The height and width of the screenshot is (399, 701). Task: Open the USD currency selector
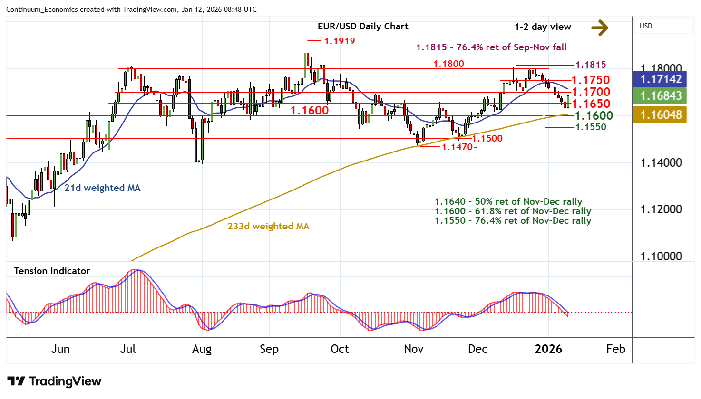(x=663, y=26)
